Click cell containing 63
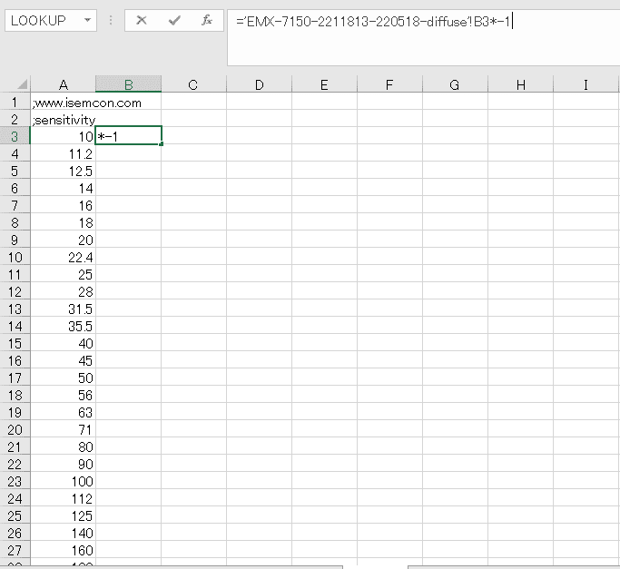Image resolution: width=620 pixels, height=569 pixels. point(63,412)
